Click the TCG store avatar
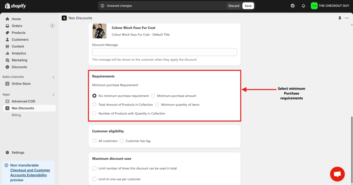 pyautogui.click(x=314, y=6)
